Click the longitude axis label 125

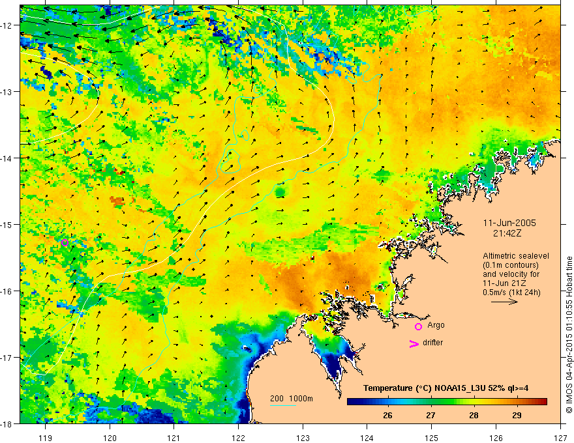(432, 438)
